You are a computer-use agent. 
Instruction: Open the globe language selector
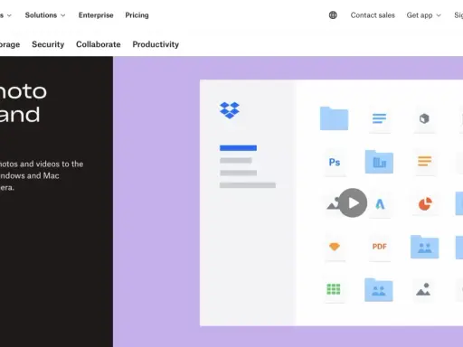tap(333, 15)
